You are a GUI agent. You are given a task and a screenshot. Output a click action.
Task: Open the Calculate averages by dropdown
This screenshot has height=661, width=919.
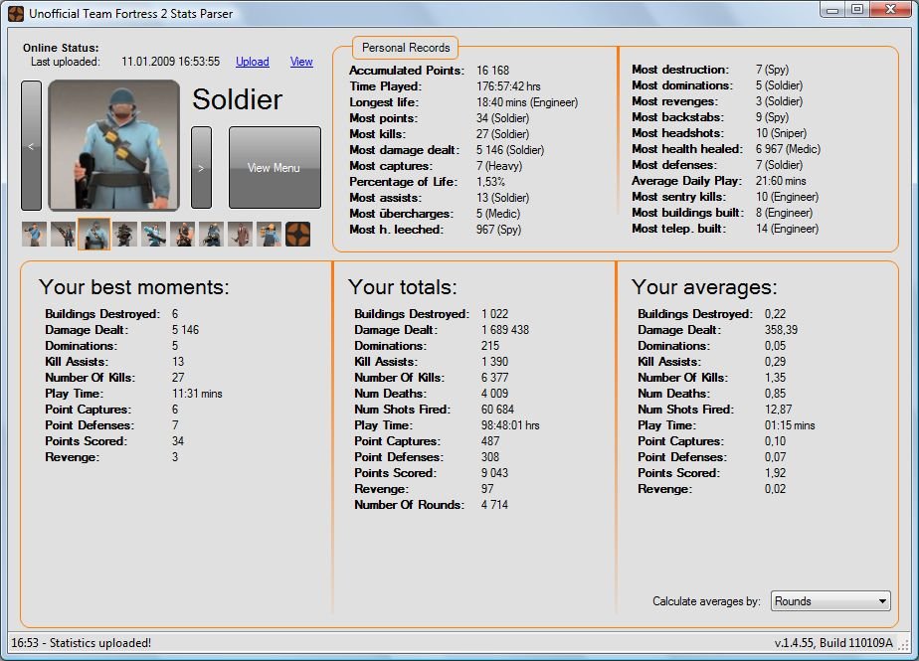click(830, 601)
